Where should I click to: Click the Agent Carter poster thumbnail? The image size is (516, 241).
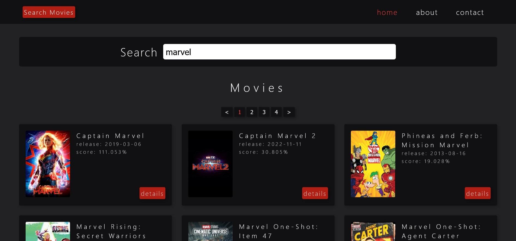click(x=373, y=232)
